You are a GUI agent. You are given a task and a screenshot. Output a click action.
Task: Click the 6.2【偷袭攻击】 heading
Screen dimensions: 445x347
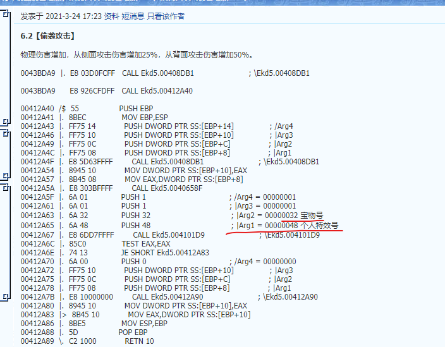point(47,37)
